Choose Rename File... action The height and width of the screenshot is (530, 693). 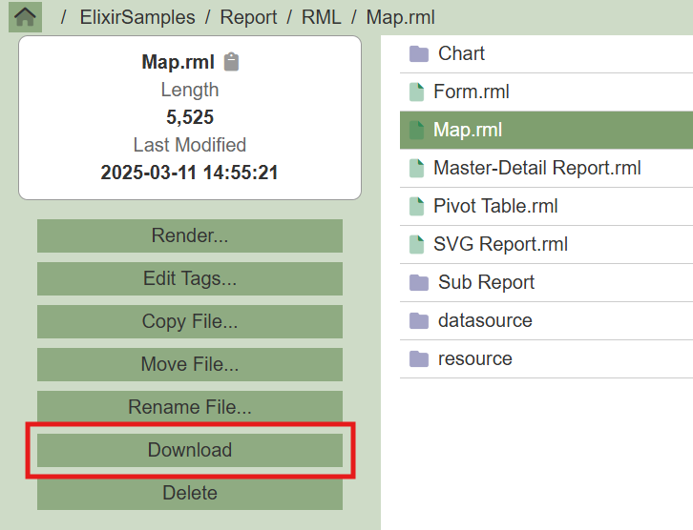pos(190,406)
